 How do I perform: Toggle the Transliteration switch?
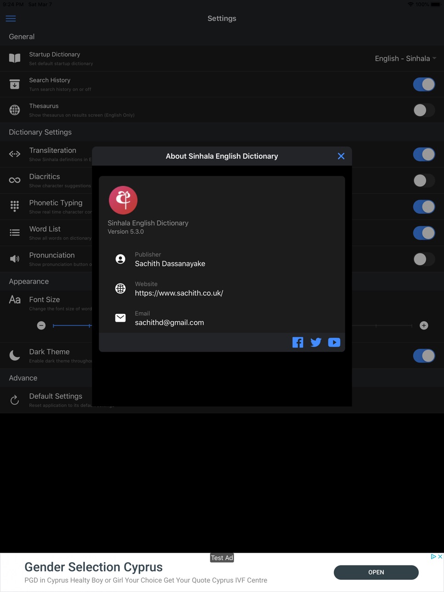pos(424,155)
